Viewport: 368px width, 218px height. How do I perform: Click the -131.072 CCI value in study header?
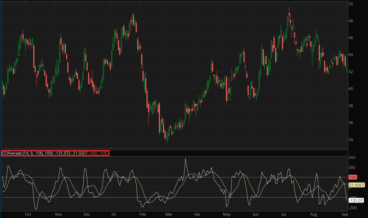coord(63,153)
